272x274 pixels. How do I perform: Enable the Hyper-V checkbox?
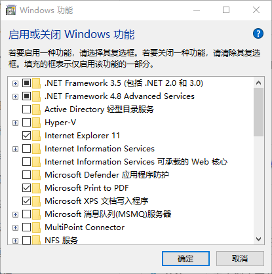click(x=26, y=123)
